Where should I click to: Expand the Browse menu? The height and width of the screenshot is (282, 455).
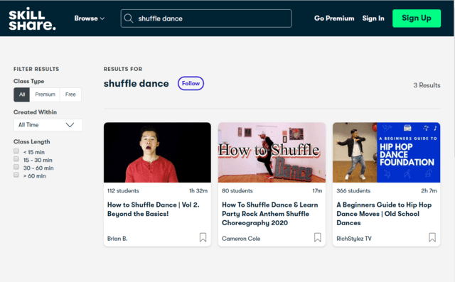pyautogui.click(x=90, y=18)
